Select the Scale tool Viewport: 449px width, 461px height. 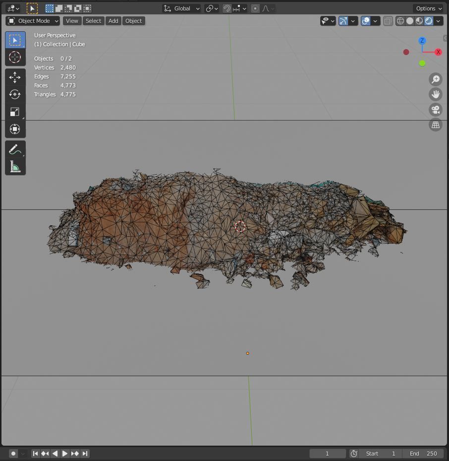click(15, 112)
